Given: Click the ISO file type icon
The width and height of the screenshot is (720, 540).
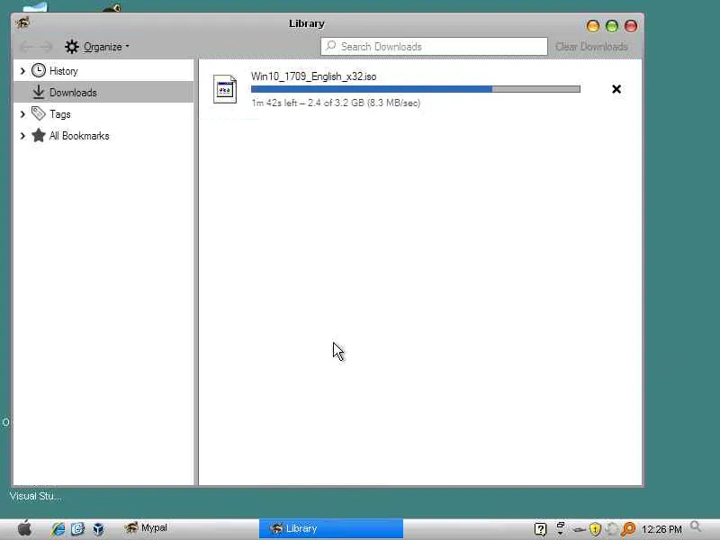Looking at the screenshot, I should [225, 89].
